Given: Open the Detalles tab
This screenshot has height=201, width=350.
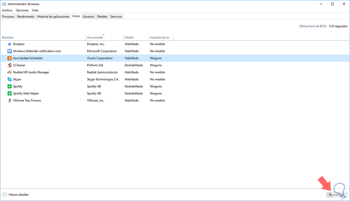Looking at the screenshot, I should tap(102, 16).
